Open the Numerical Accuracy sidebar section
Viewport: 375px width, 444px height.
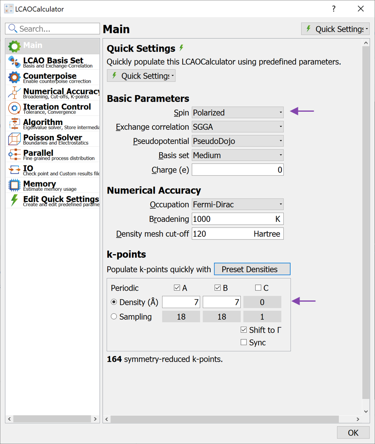(x=53, y=93)
